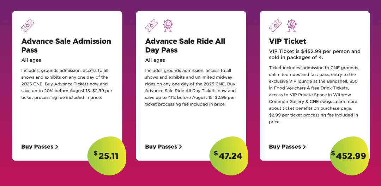The height and width of the screenshot is (186, 381).
Task: Click Ferris wheel icon on VIP Ticket card
Action: coord(292,25)
